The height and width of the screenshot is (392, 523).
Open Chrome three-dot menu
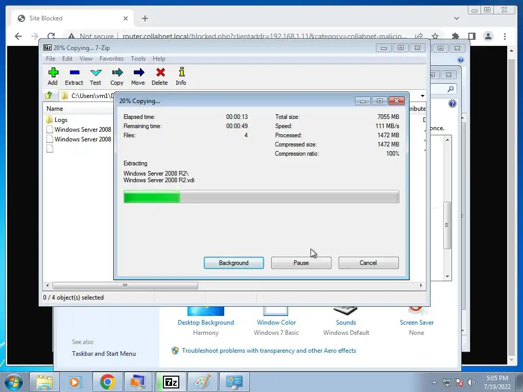click(505, 36)
